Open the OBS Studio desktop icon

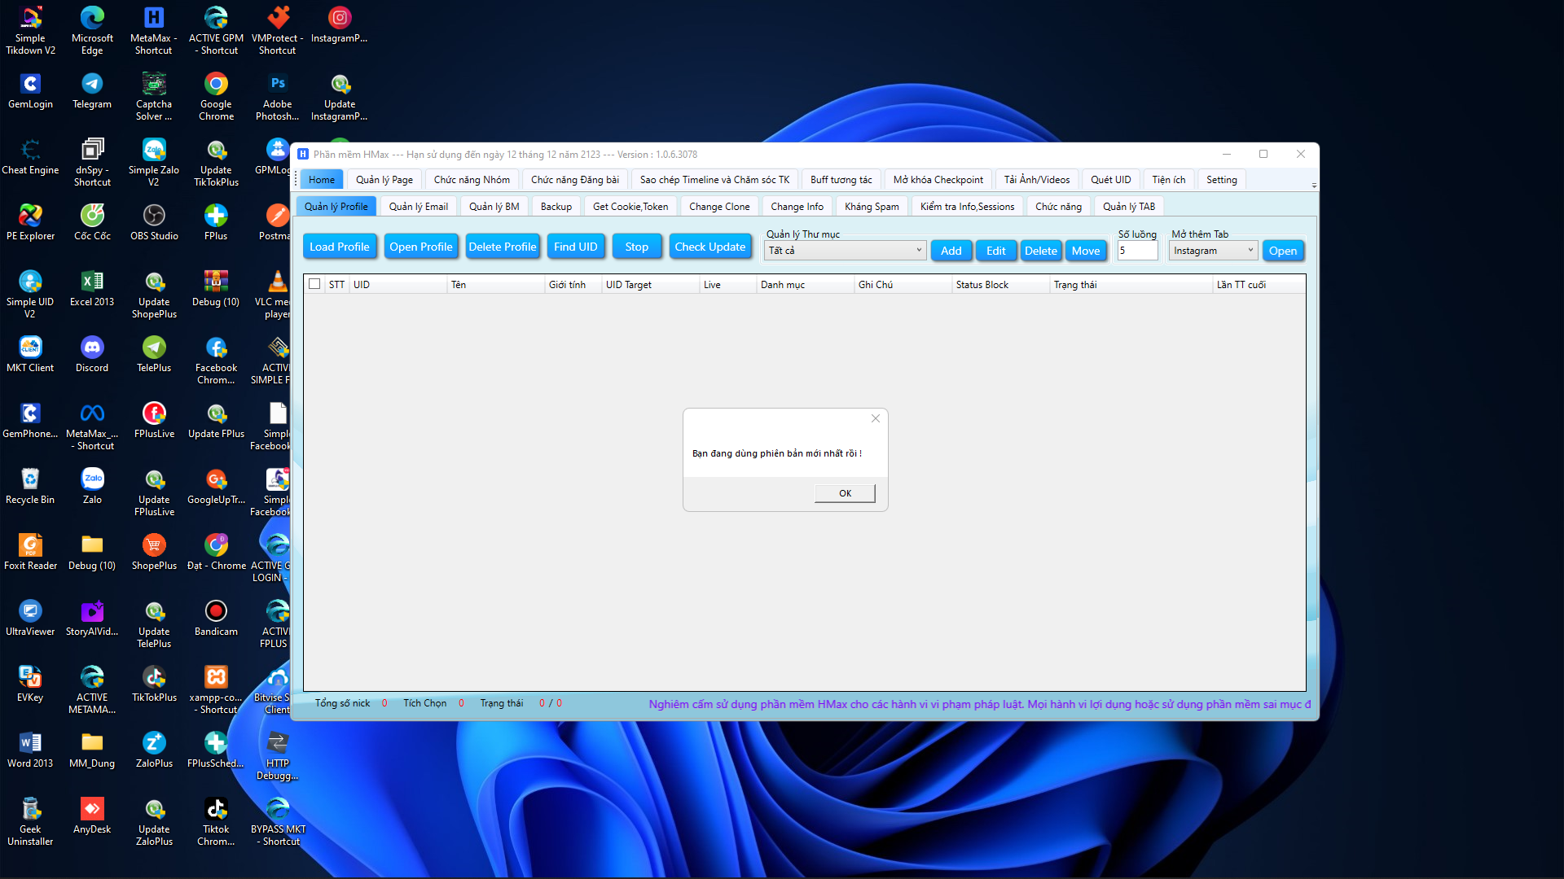154,221
